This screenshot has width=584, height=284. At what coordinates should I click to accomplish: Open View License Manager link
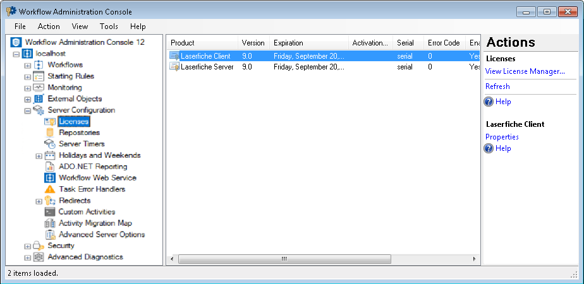point(525,71)
